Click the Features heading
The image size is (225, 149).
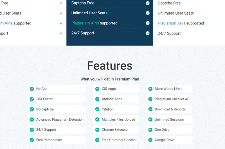click(110, 66)
